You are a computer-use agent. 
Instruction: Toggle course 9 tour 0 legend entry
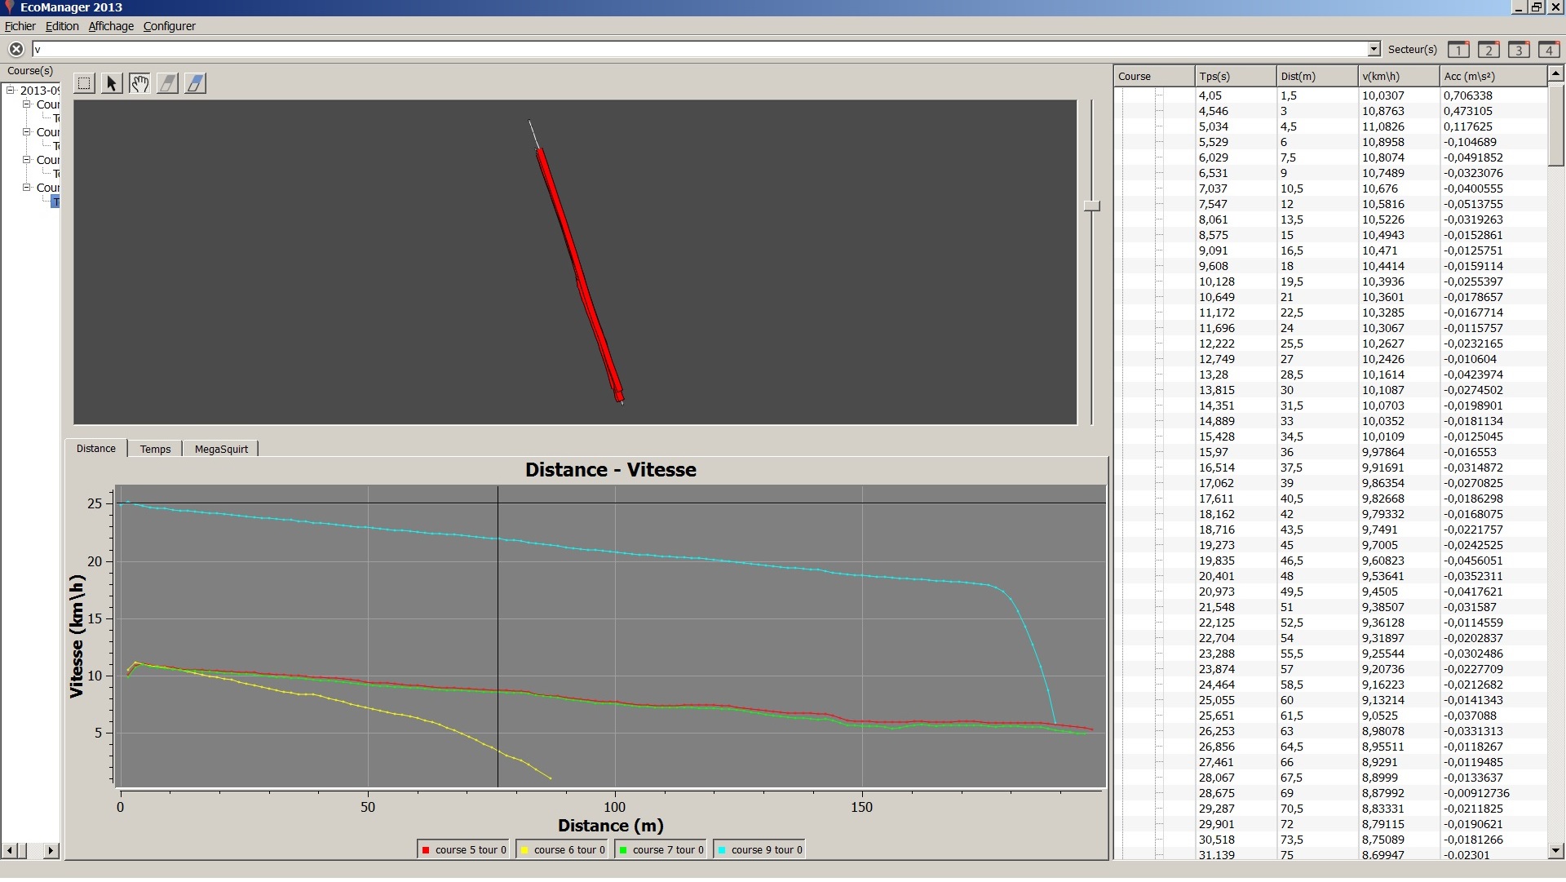tap(759, 850)
